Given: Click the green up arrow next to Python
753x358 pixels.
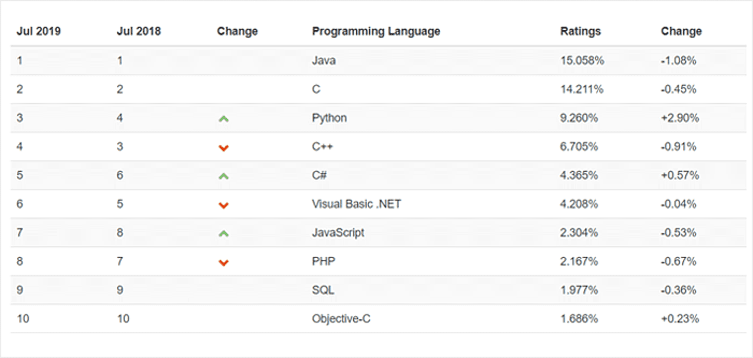Looking at the screenshot, I should pyautogui.click(x=223, y=118).
